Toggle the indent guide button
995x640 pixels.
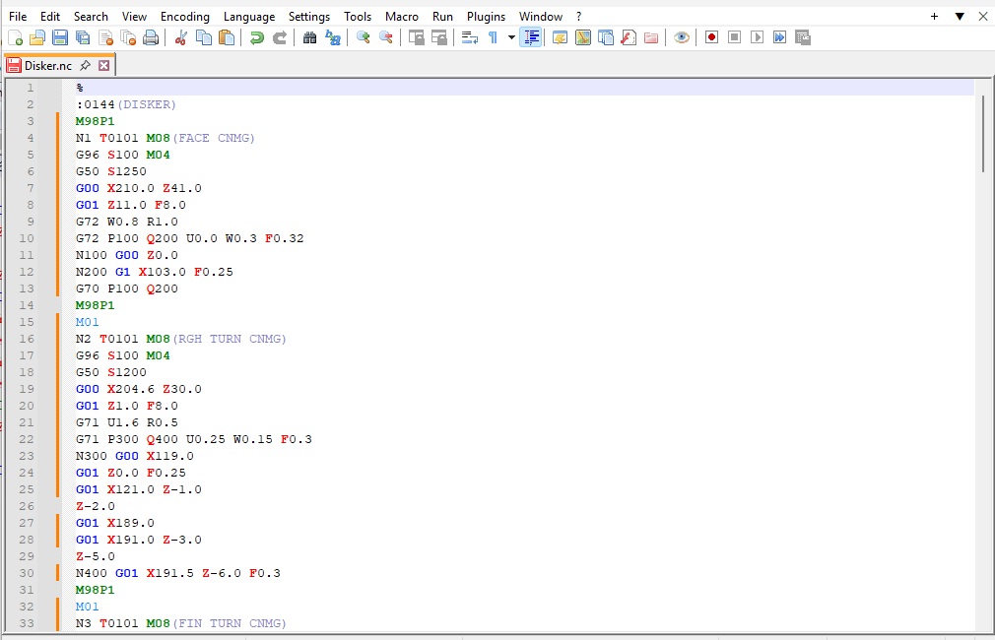(532, 37)
